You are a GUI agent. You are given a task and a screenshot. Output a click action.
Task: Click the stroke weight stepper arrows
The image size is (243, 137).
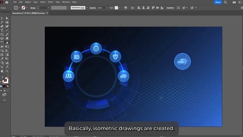click(x=38, y=8)
